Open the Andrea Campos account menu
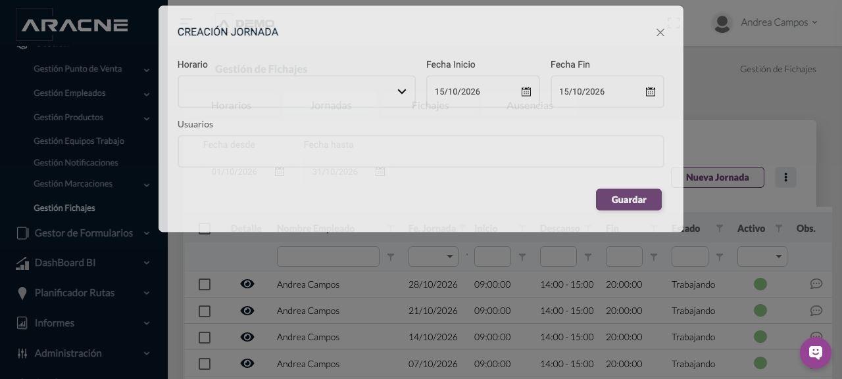Viewport: 842px width, 379px height. coord(779,22)
